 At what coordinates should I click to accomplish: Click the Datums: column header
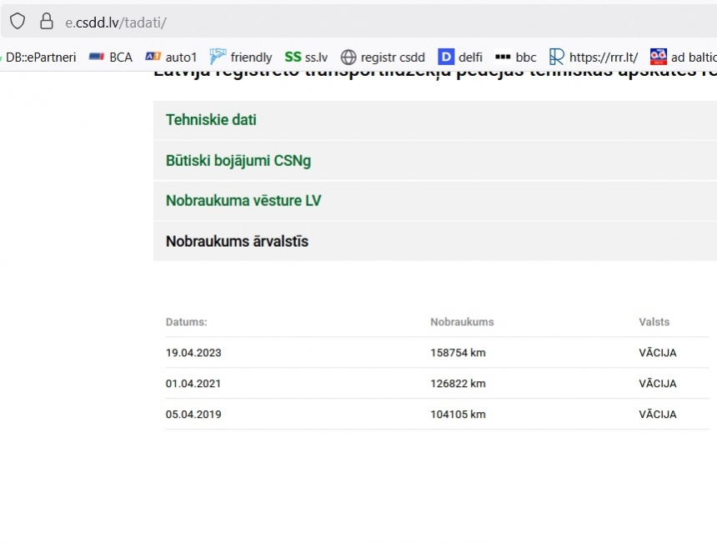click(187, 322)
